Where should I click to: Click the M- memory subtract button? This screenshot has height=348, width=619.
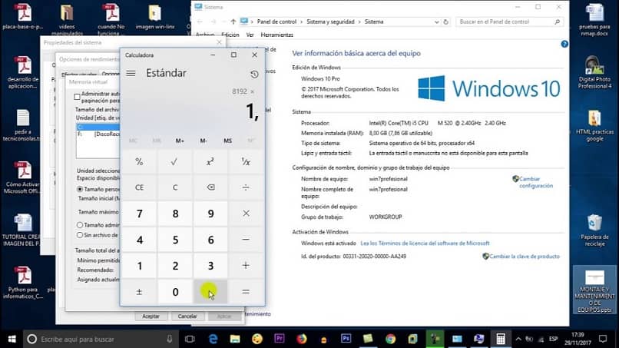204,141
